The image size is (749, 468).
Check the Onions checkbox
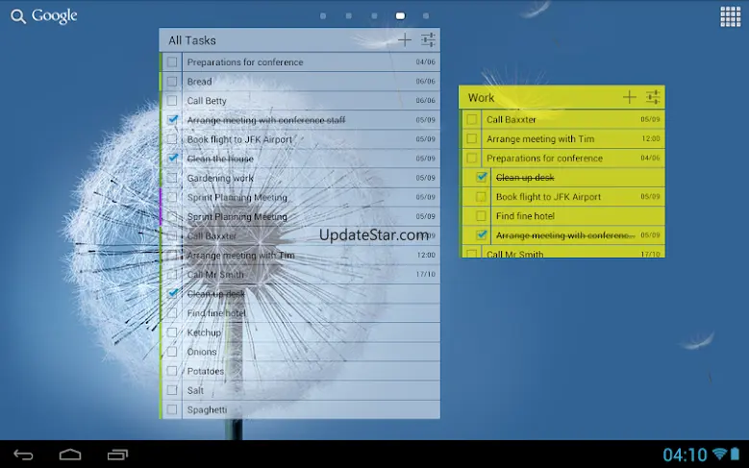click(172, 352)
